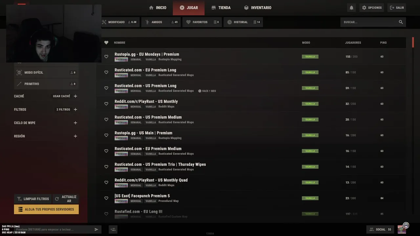Click the search magnifier icon
The height and width of the screenshot is (236, 420).
tap(401, 22)
